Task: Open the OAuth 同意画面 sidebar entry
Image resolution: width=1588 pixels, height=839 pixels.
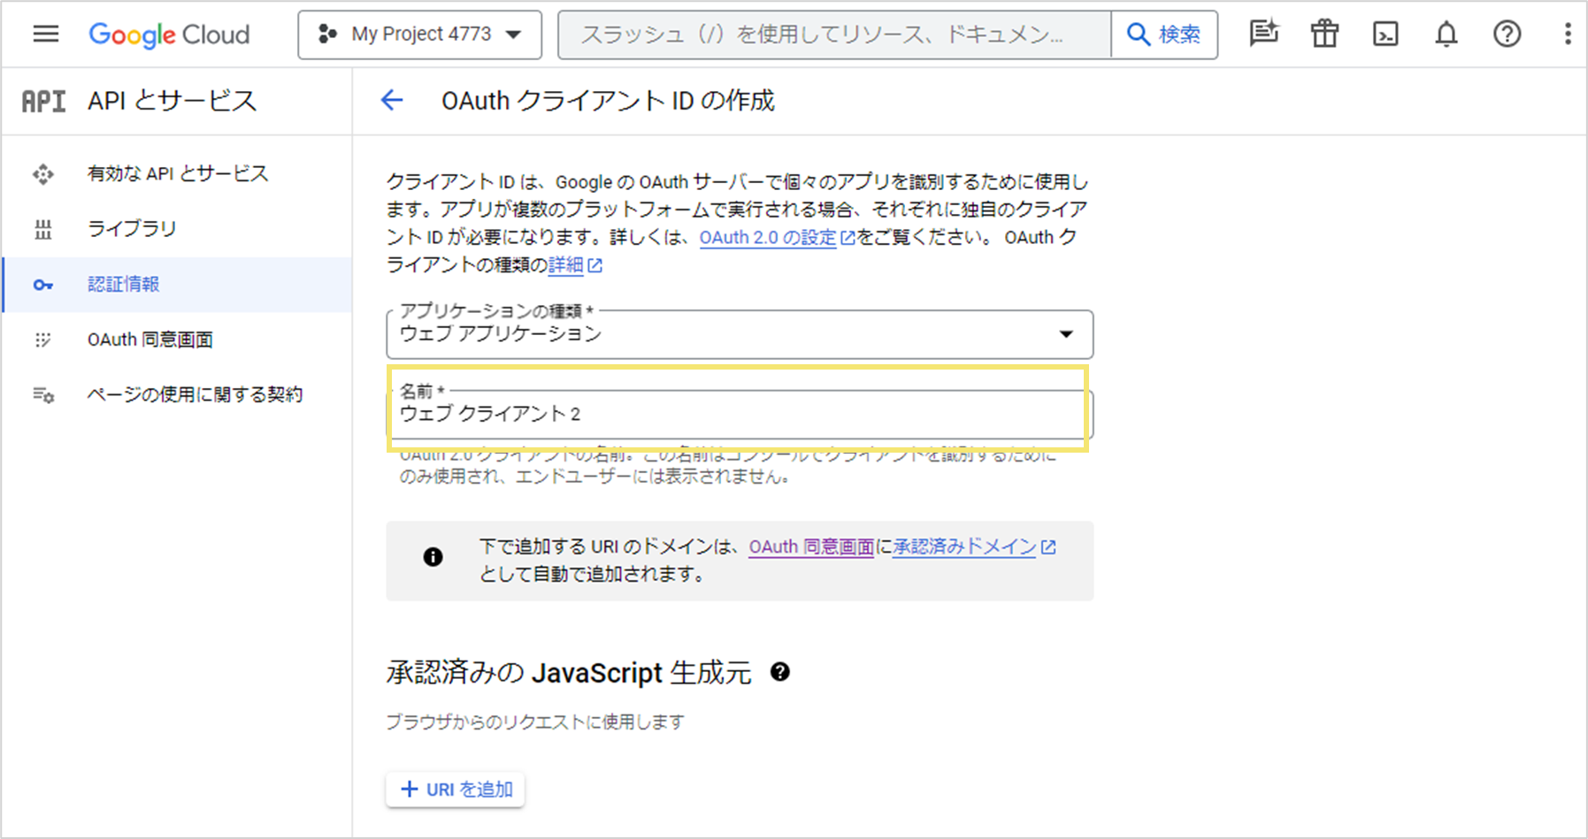Action: 150,339
